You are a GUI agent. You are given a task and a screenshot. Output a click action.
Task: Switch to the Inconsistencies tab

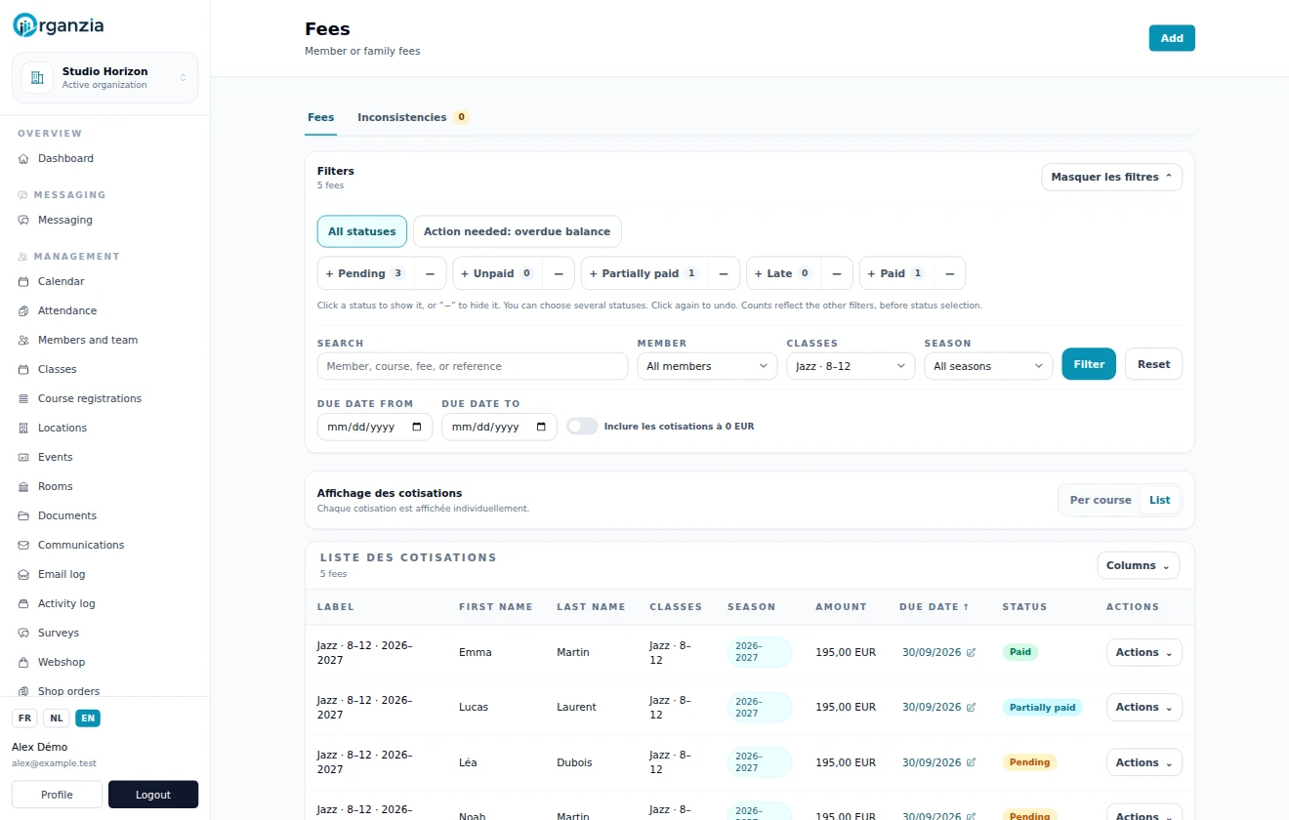(x=413, y=117)
